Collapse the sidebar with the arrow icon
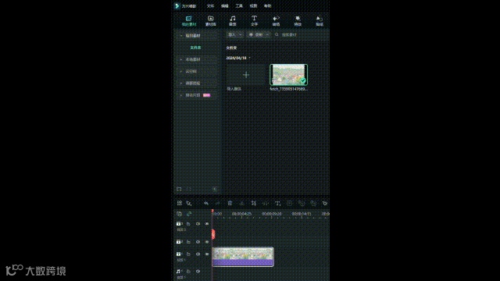Viewport: 500px width, 281px height. pos(215,189)
